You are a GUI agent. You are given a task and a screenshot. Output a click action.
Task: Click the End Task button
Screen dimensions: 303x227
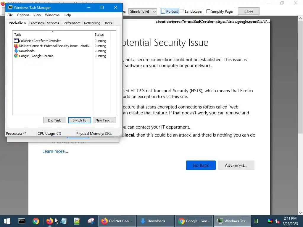pyautogui.click(x=54, y=120)
